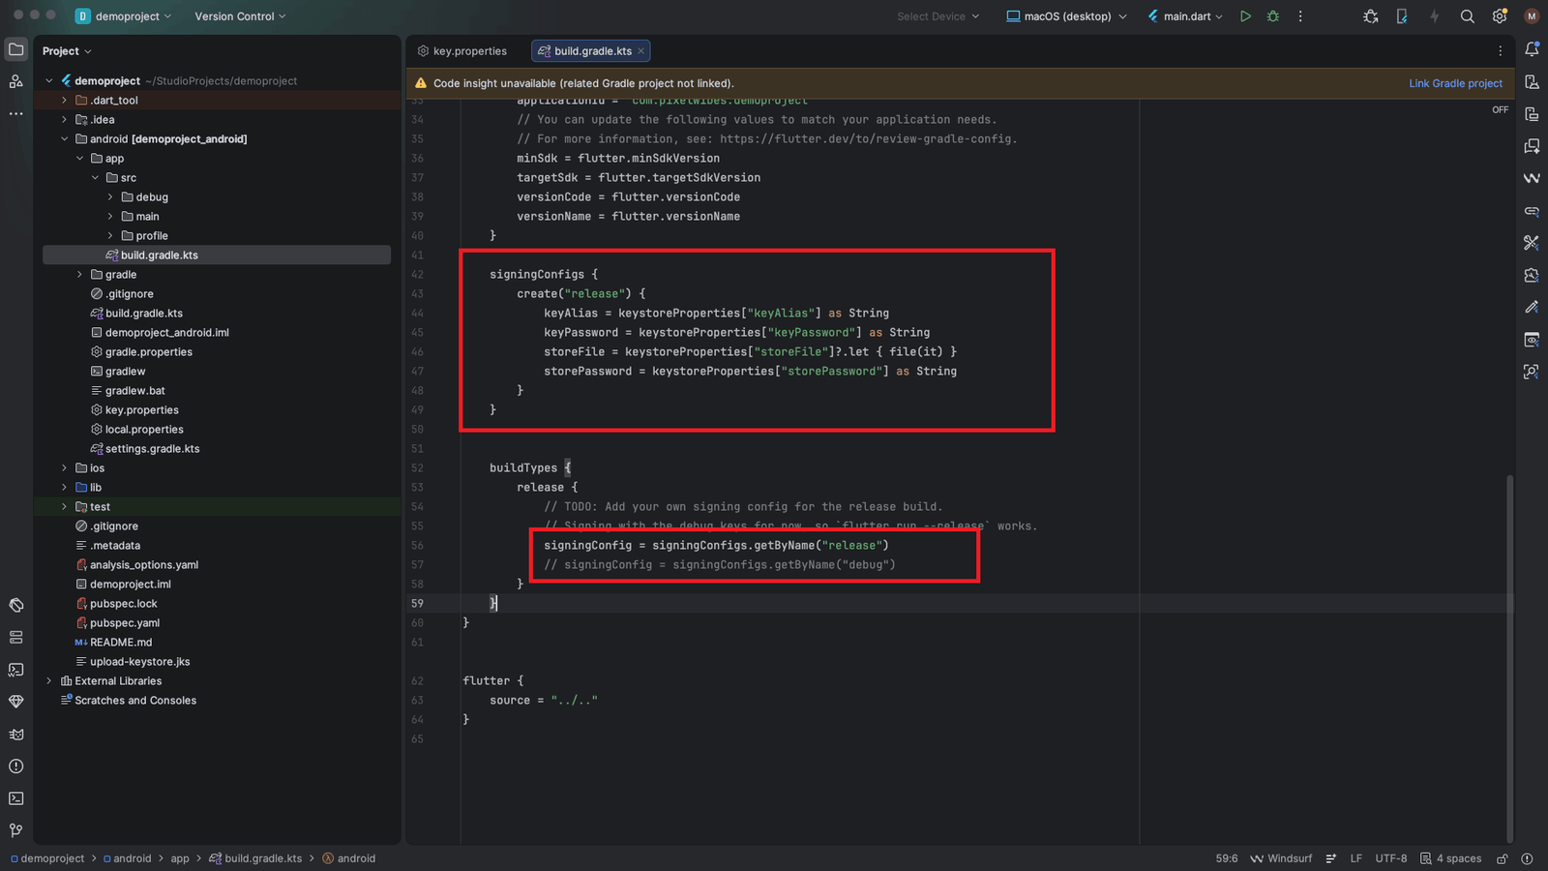Open the Terminal tool window icon
1548x871 pixels.
(x=16, y=798)
